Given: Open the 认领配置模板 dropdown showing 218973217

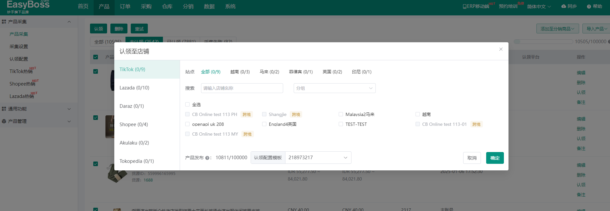Looking at the screenshot, I should tap(318, 158).
